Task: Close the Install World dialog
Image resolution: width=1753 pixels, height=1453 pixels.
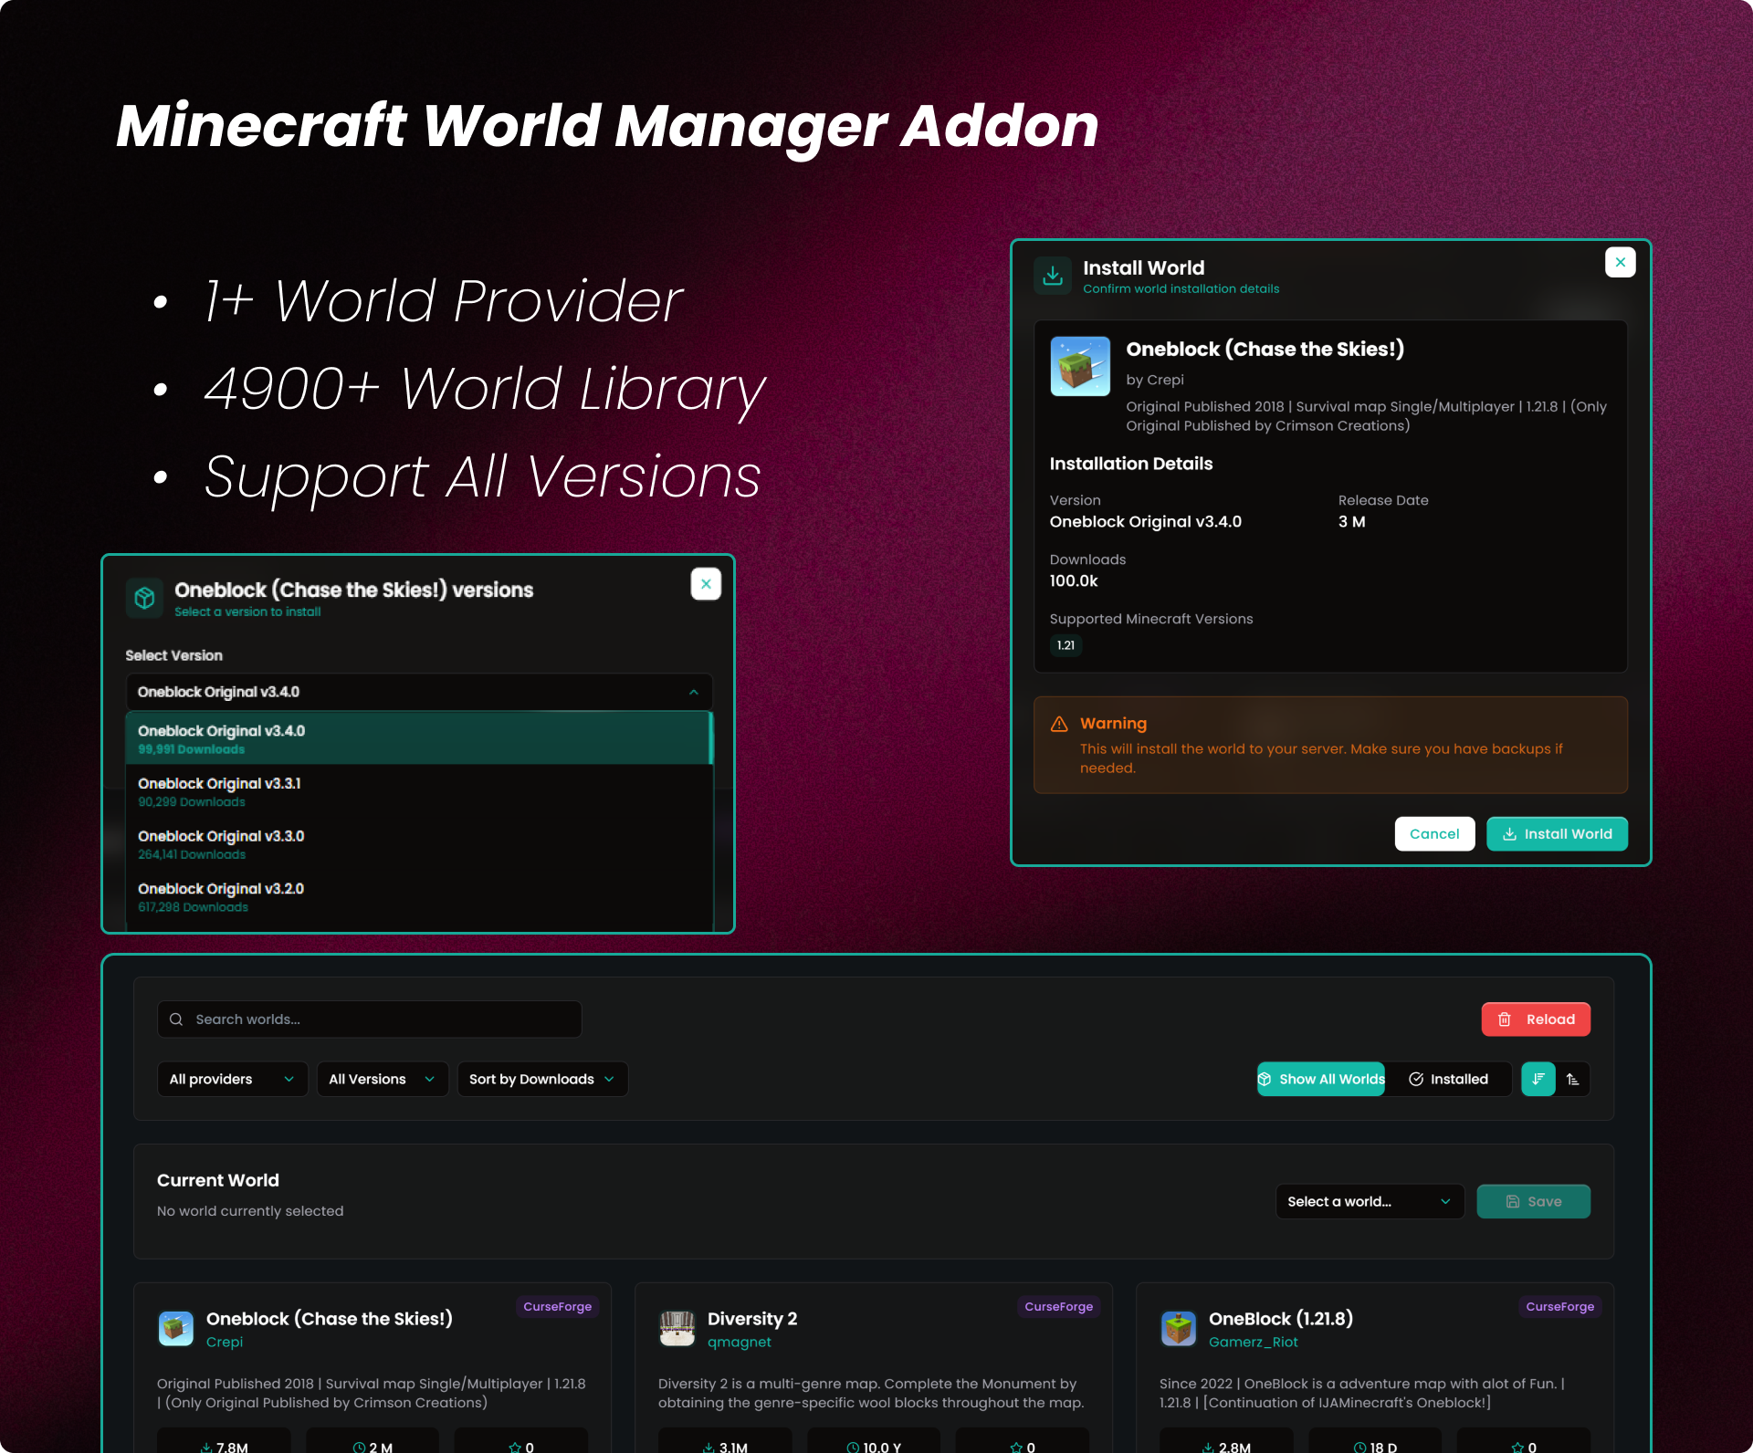Action: [1620, 263]
